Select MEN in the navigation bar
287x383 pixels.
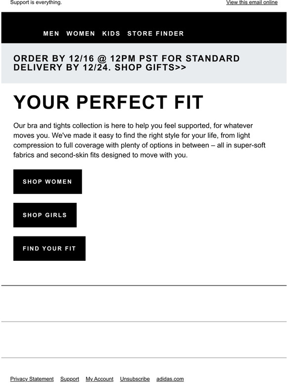(x=51, y=34)
